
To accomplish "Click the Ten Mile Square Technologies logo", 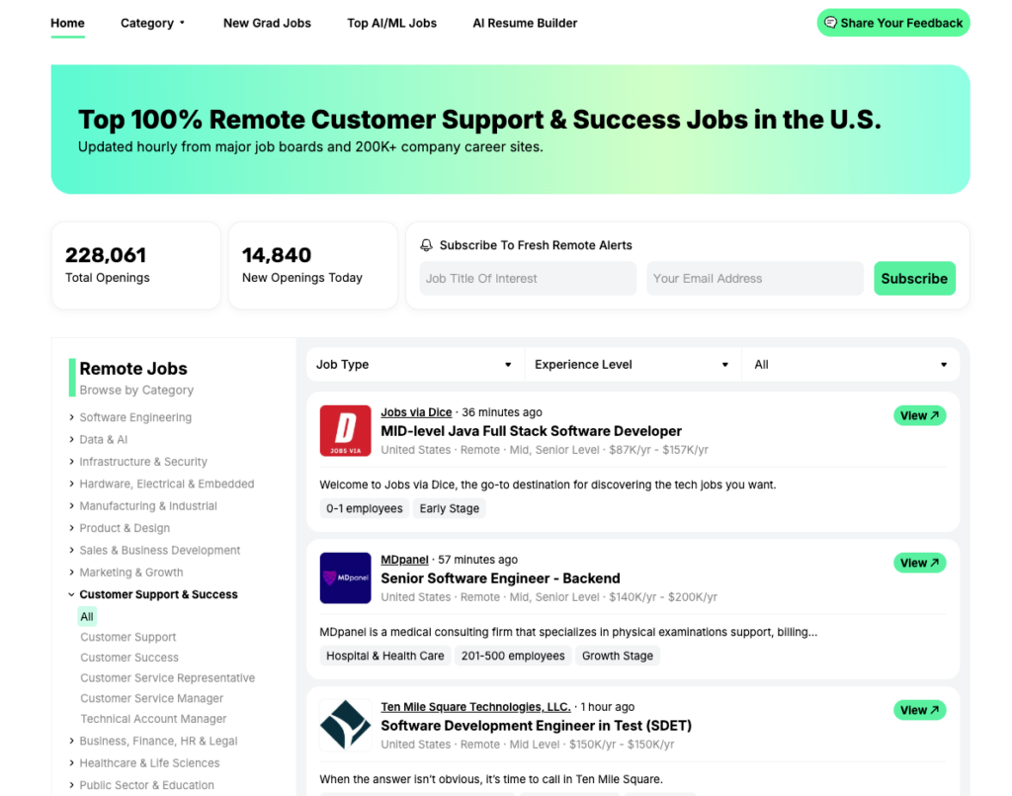I will coord(344,725).
